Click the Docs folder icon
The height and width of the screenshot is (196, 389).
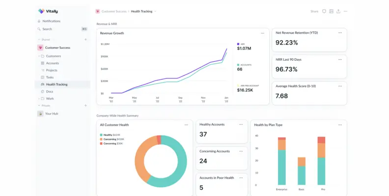[42, 91]
